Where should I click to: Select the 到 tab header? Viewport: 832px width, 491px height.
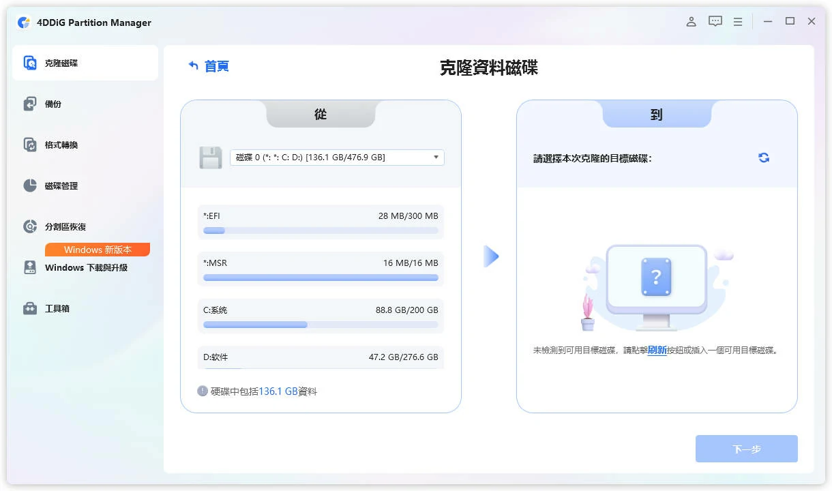click(x=657, y=115)
